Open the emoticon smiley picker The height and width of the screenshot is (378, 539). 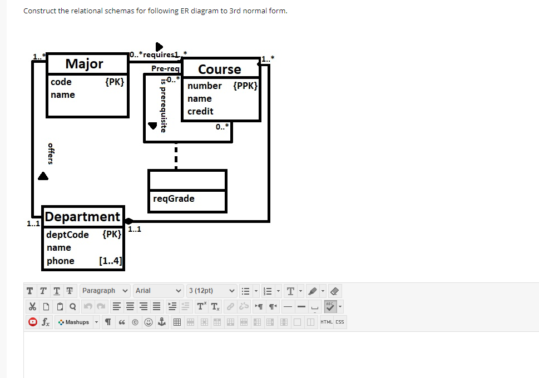point(149,322)
